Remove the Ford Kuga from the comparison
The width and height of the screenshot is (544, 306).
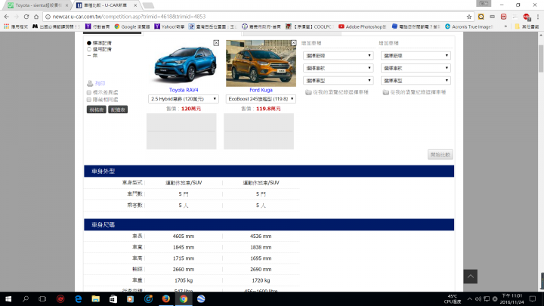(294, 43)
